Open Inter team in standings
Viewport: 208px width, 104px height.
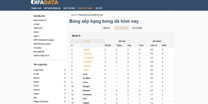[x=86, y=70]
